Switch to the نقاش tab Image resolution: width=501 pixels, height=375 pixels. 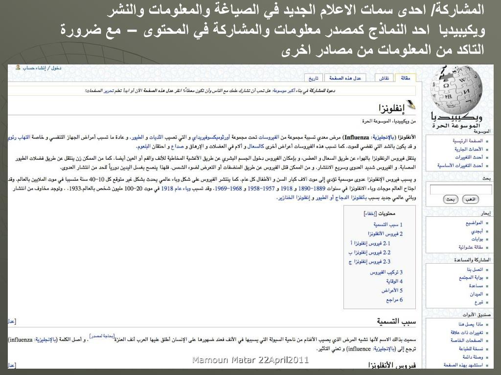click(x=384, y=78)
